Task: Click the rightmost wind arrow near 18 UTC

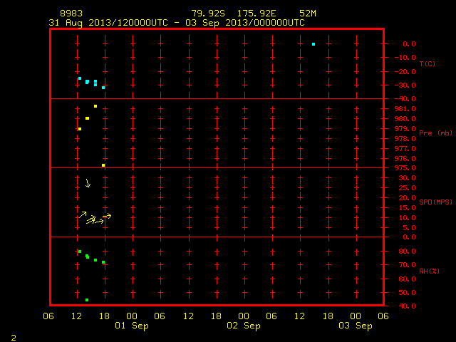Action: click(107, 216)
